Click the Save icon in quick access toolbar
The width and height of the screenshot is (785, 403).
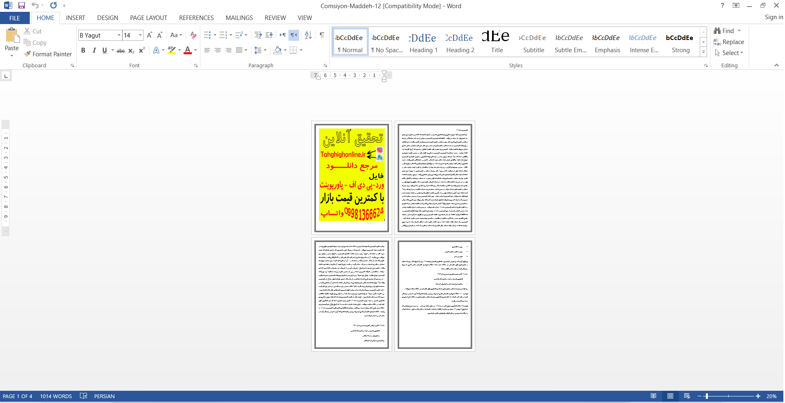(x=22, y=6)
